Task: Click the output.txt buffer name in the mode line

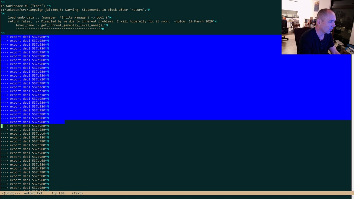Action: 33,193
